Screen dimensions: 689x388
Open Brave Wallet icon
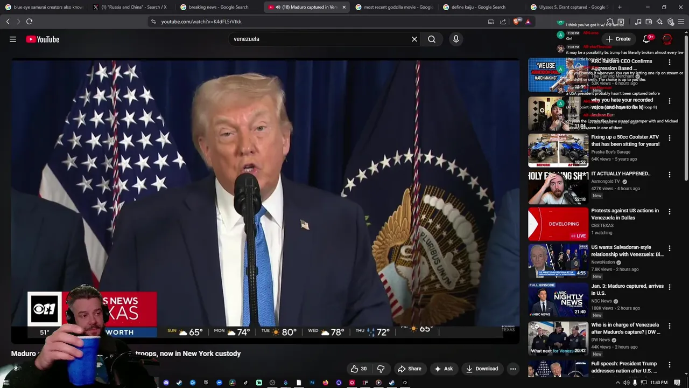coord(649,22)
